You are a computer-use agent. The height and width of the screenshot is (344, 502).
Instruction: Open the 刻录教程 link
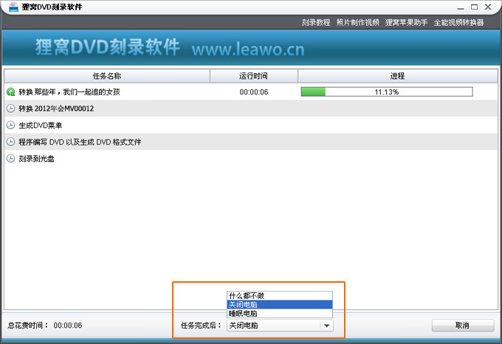pyautogui.click(x=316, y=22)
